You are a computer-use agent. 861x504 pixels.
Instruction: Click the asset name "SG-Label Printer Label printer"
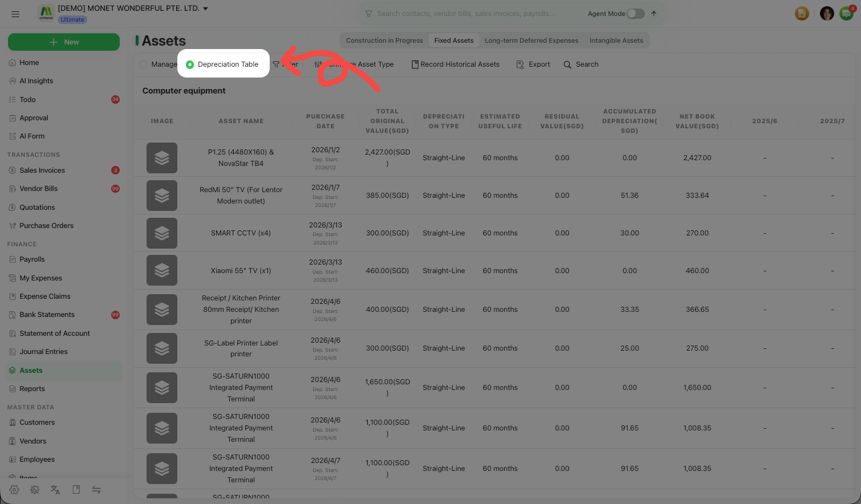coord(241,348)
